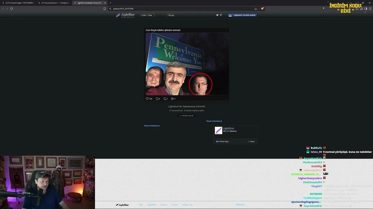Go back to the previous page
The height and width of the screenshot is (209, 373).
[x=3, y=9]
